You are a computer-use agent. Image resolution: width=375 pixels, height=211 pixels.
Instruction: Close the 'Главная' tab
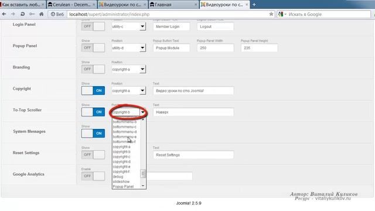pos(196,5)
